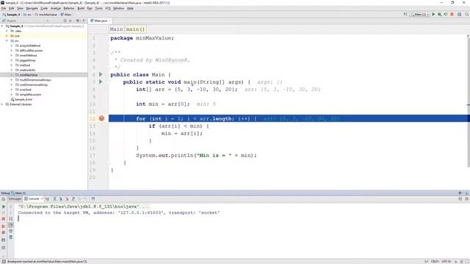Click Step Into debug button

click(x=61, y=199)
